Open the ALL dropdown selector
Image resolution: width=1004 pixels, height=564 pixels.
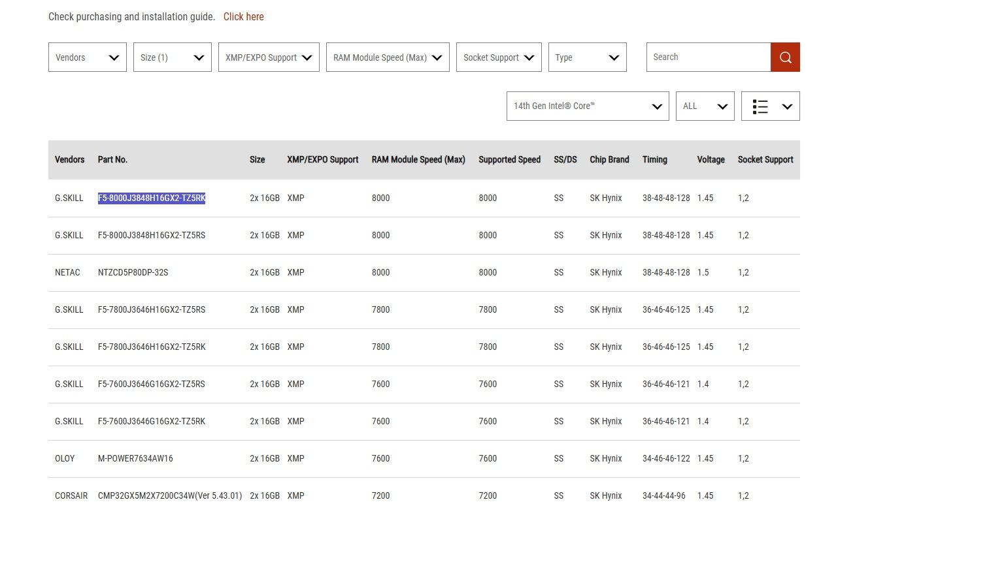(x=705, y=106)
